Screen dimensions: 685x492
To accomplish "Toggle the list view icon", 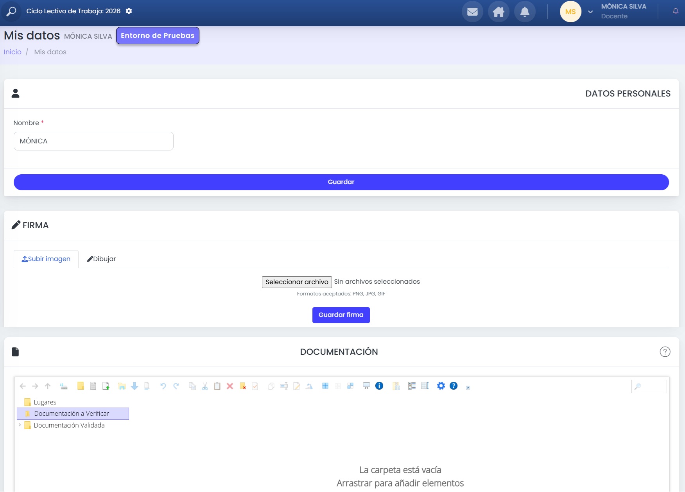I will (412, 386).
